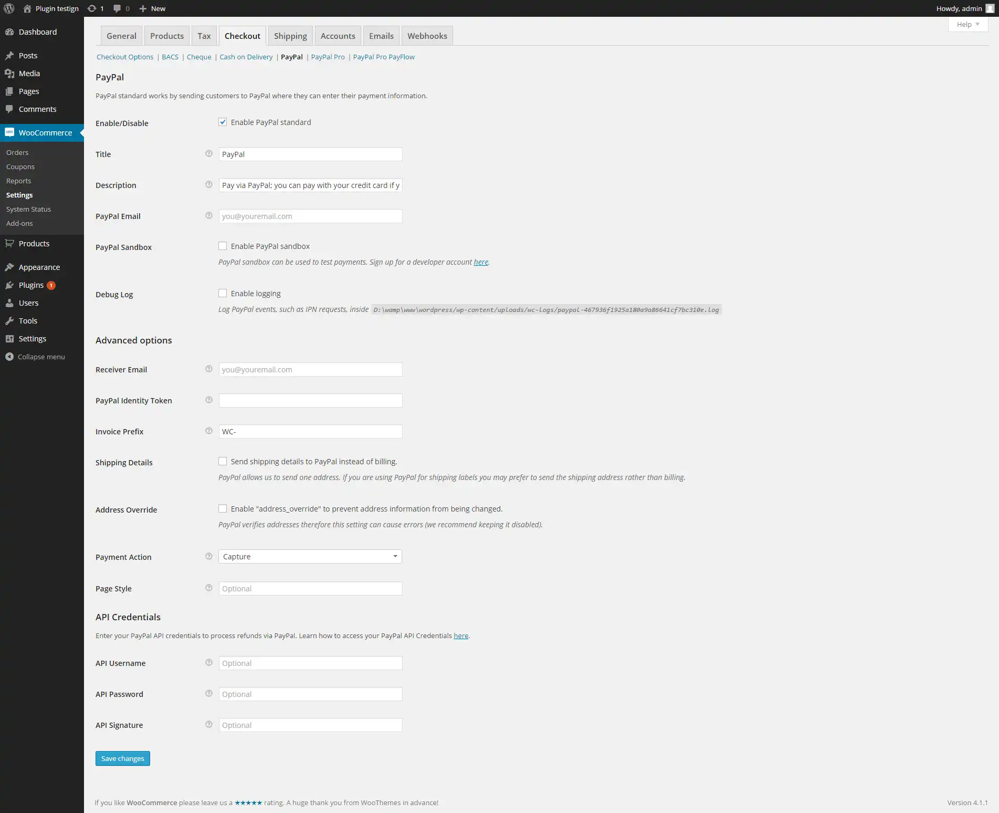Open the Checkout Options sub-link
The width and height of the screenshot is (999, 813).
tap(125, 57)
